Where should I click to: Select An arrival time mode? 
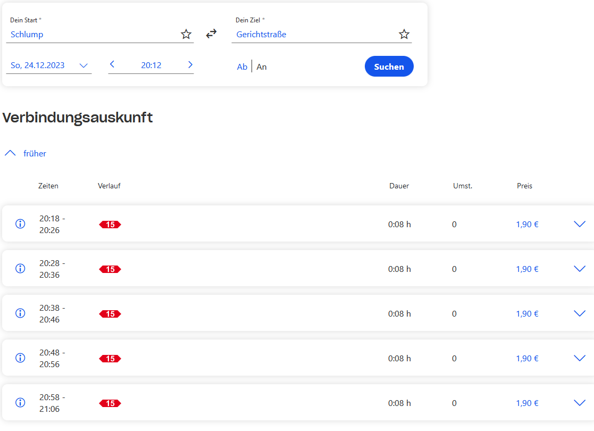(x=262, y=67)
